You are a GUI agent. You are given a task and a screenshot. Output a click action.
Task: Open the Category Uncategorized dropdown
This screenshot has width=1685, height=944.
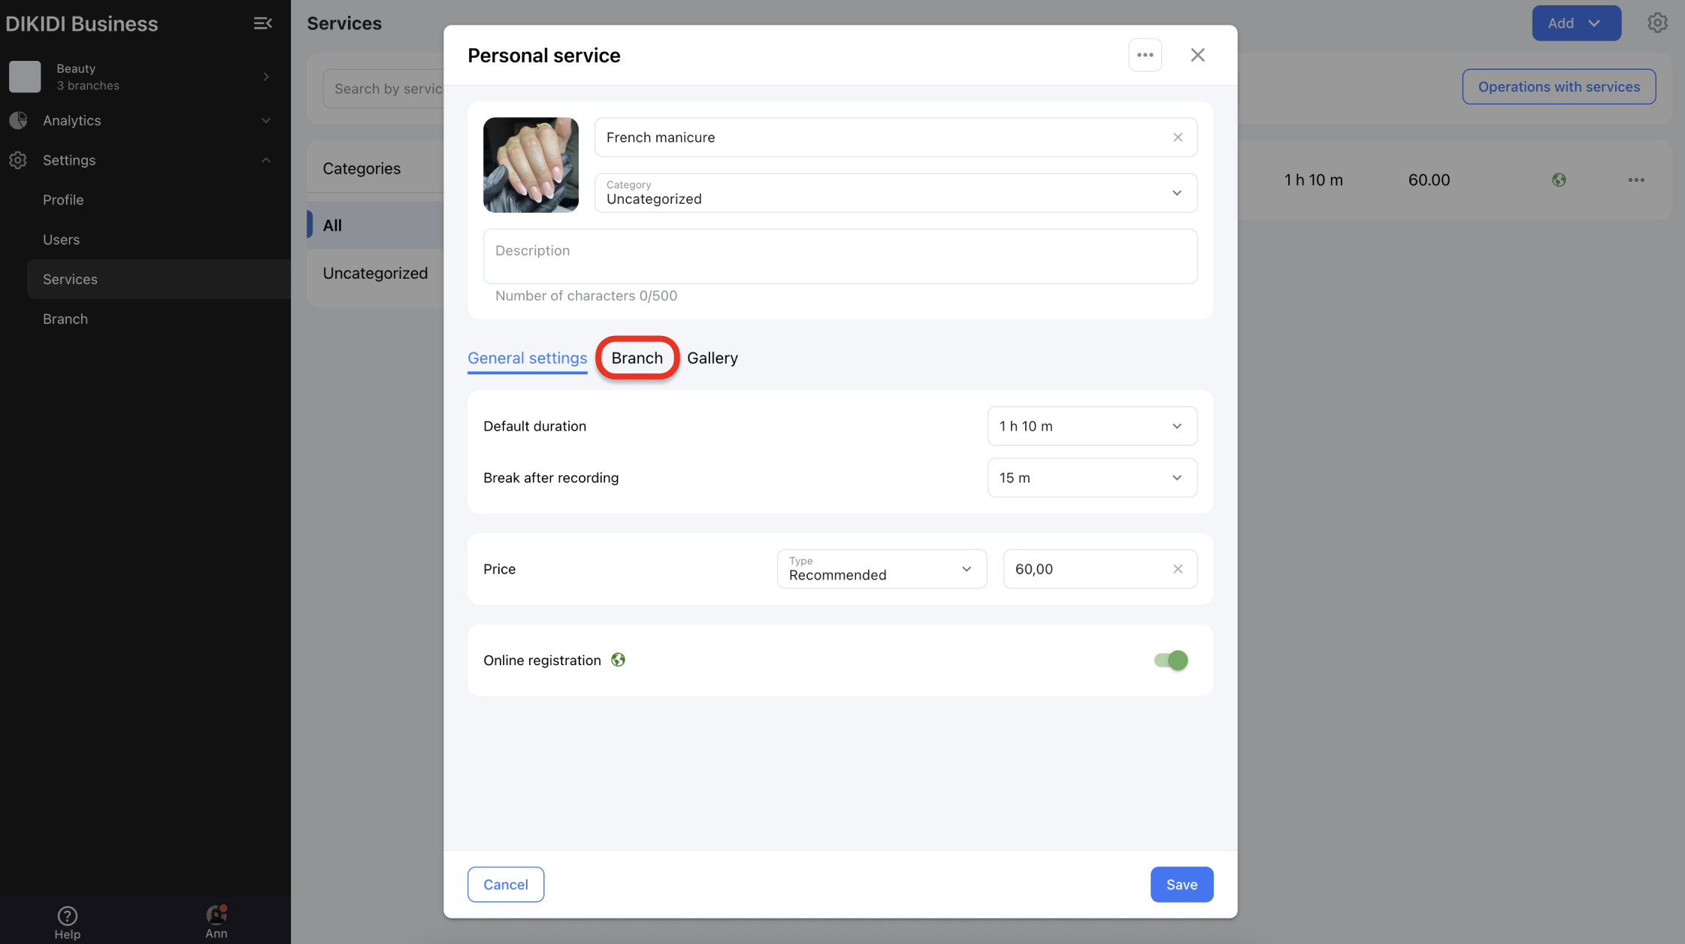pos(895,193)
